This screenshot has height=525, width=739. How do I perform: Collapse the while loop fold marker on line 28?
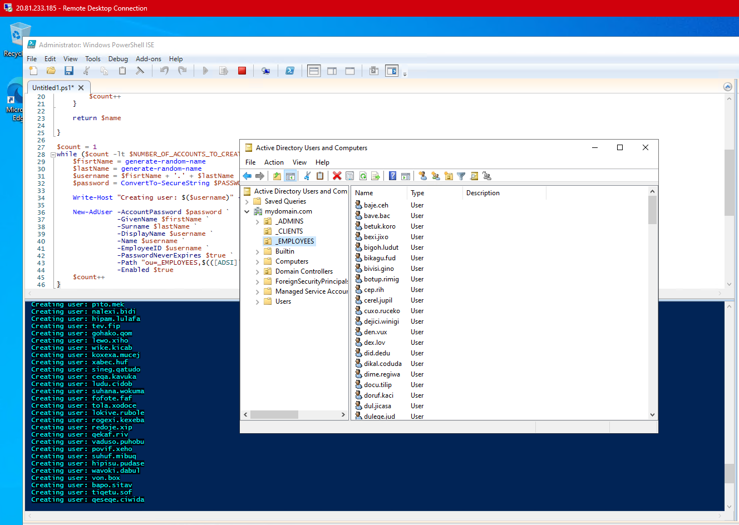[x=53, y=155]
